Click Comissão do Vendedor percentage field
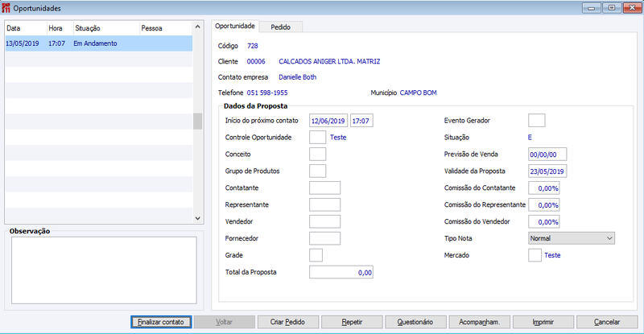Viewport: 644px width, 334px height. (x=544, y=222)
